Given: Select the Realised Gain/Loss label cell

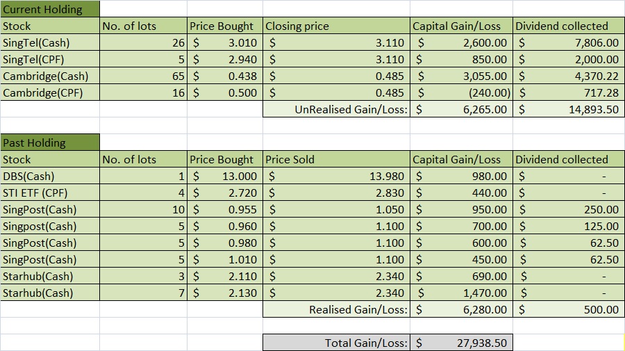Looking at the screenshot, I should pos(337,310).
